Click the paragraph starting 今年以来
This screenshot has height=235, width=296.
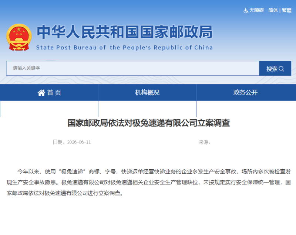149,182
